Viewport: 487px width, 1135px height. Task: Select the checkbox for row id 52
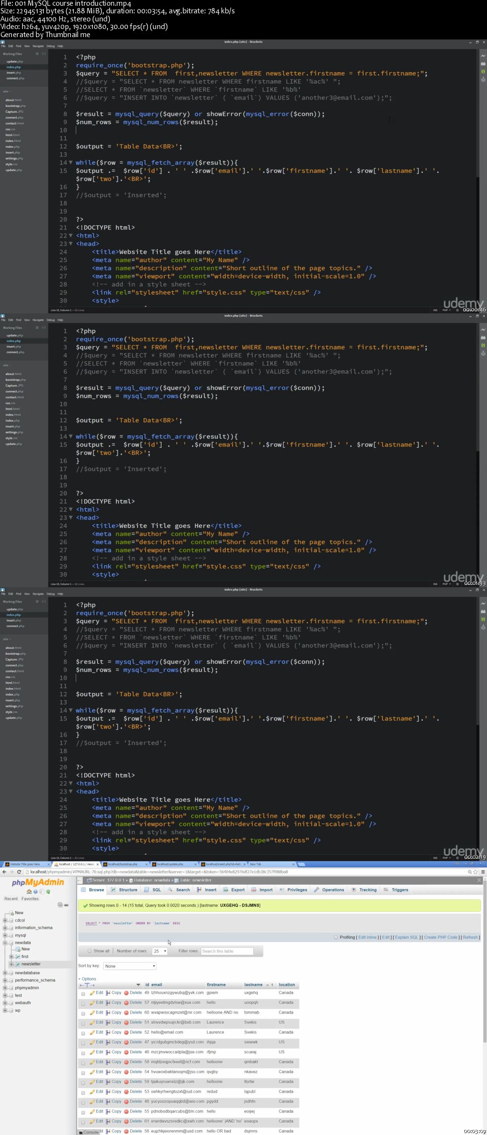click(83, 1033)
